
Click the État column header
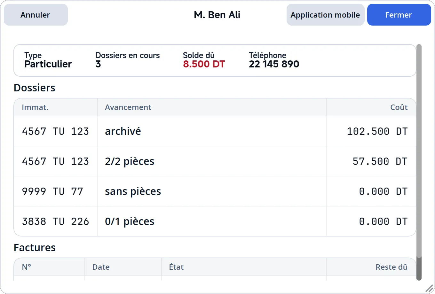click(x=244, y=267)
